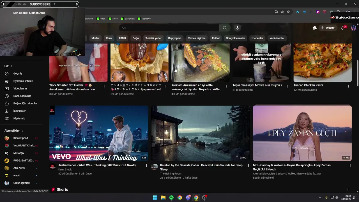The width and height of the screenshot is (359, 202).
Task: Open Spotify from the taskbar
Action: [171, 198]
